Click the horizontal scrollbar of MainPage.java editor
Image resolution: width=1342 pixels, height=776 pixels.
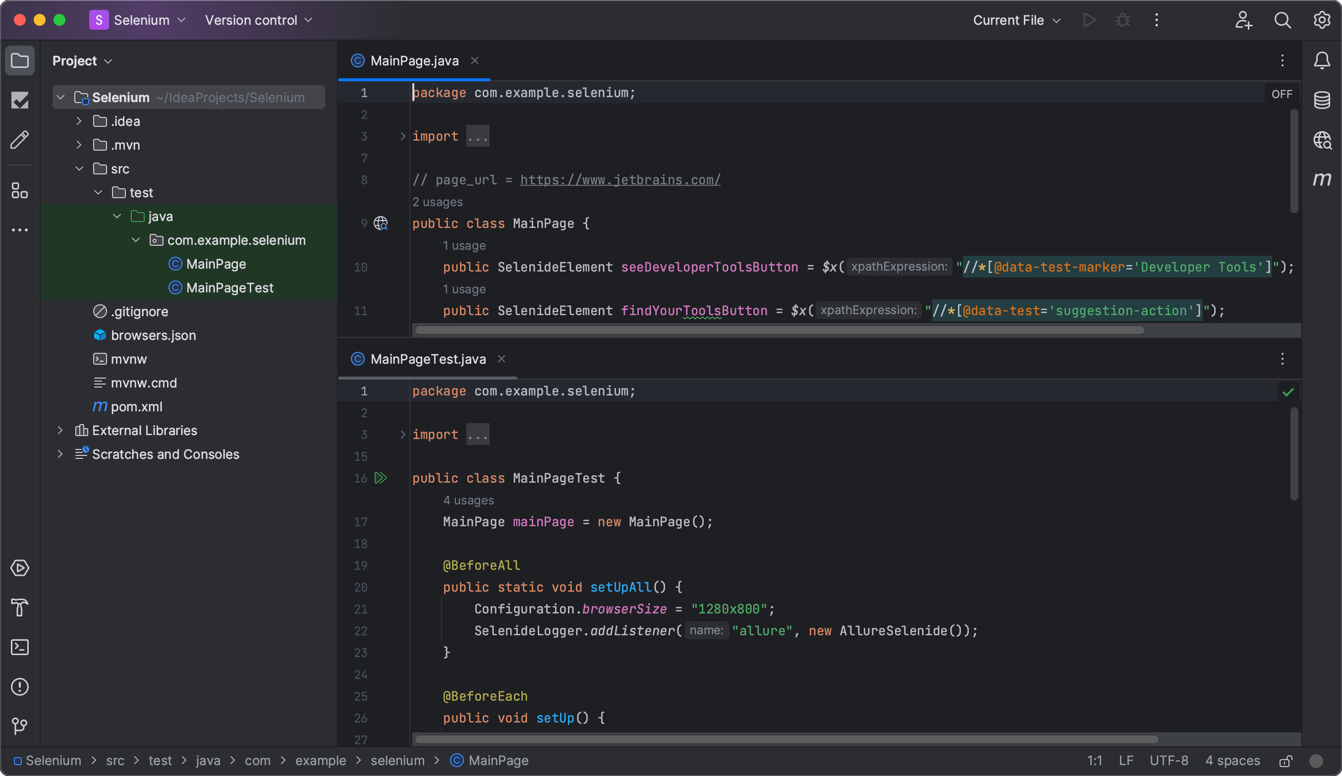point(779,330)
